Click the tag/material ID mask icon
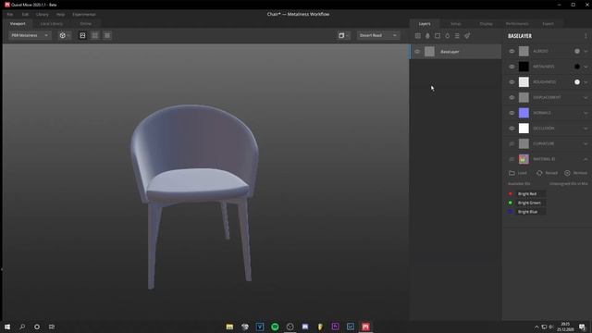Image resolution: width=592 pixels, height=333 pixels. pos(467,35)
